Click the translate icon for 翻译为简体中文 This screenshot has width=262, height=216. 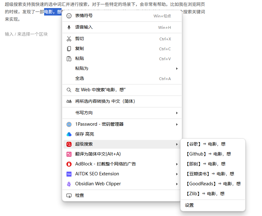pyautogui.click(x=69, y=154)
